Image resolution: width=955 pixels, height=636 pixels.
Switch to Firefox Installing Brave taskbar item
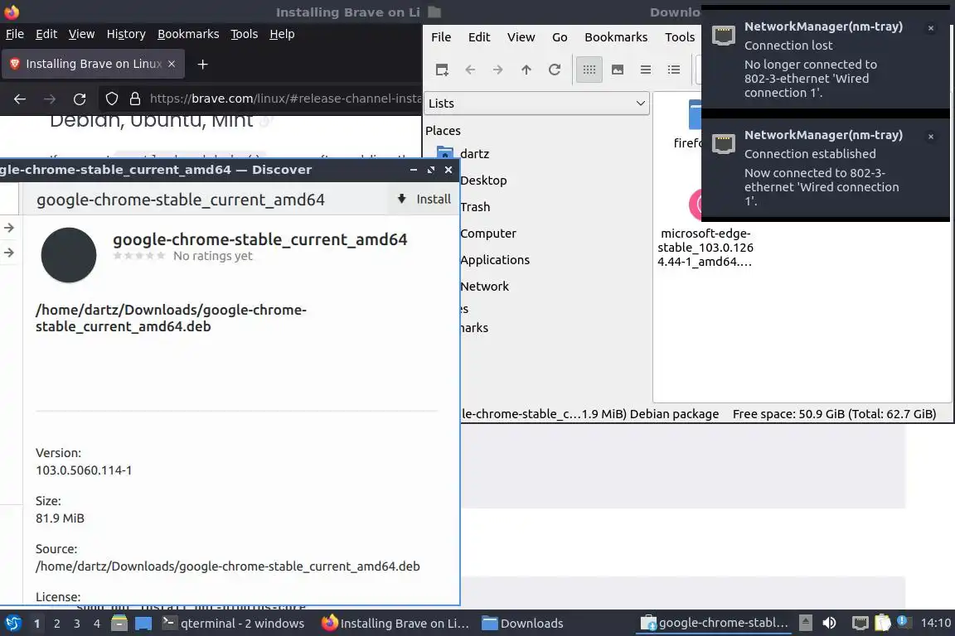pyautogui.click(x=395, y=624)
